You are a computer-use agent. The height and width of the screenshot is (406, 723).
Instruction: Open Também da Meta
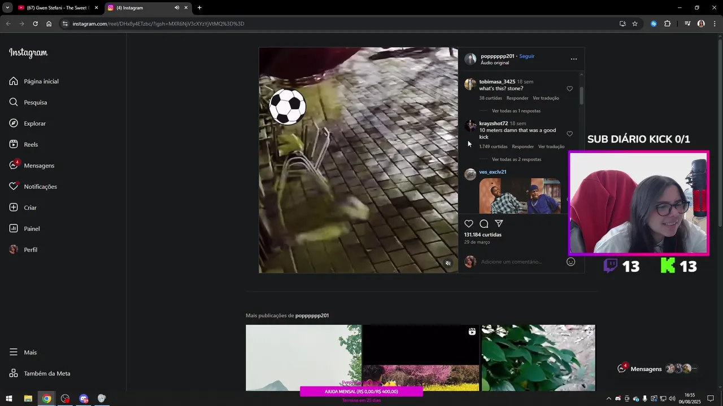pyautogui.click(x=40, y=373)
